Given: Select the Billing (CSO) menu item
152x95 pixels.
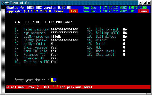Looking at the screenshot, I should [108, 33].
